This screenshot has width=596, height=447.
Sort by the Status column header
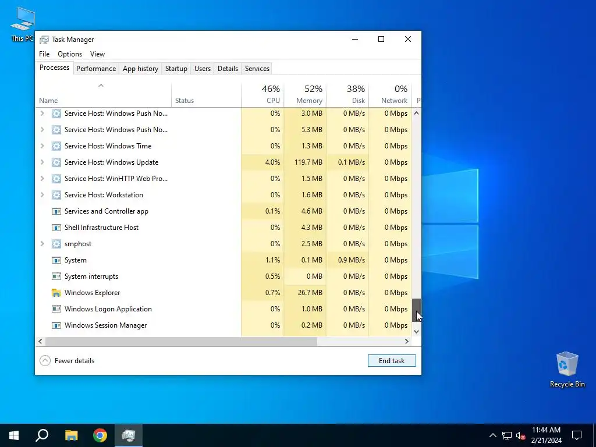point(207,95)
